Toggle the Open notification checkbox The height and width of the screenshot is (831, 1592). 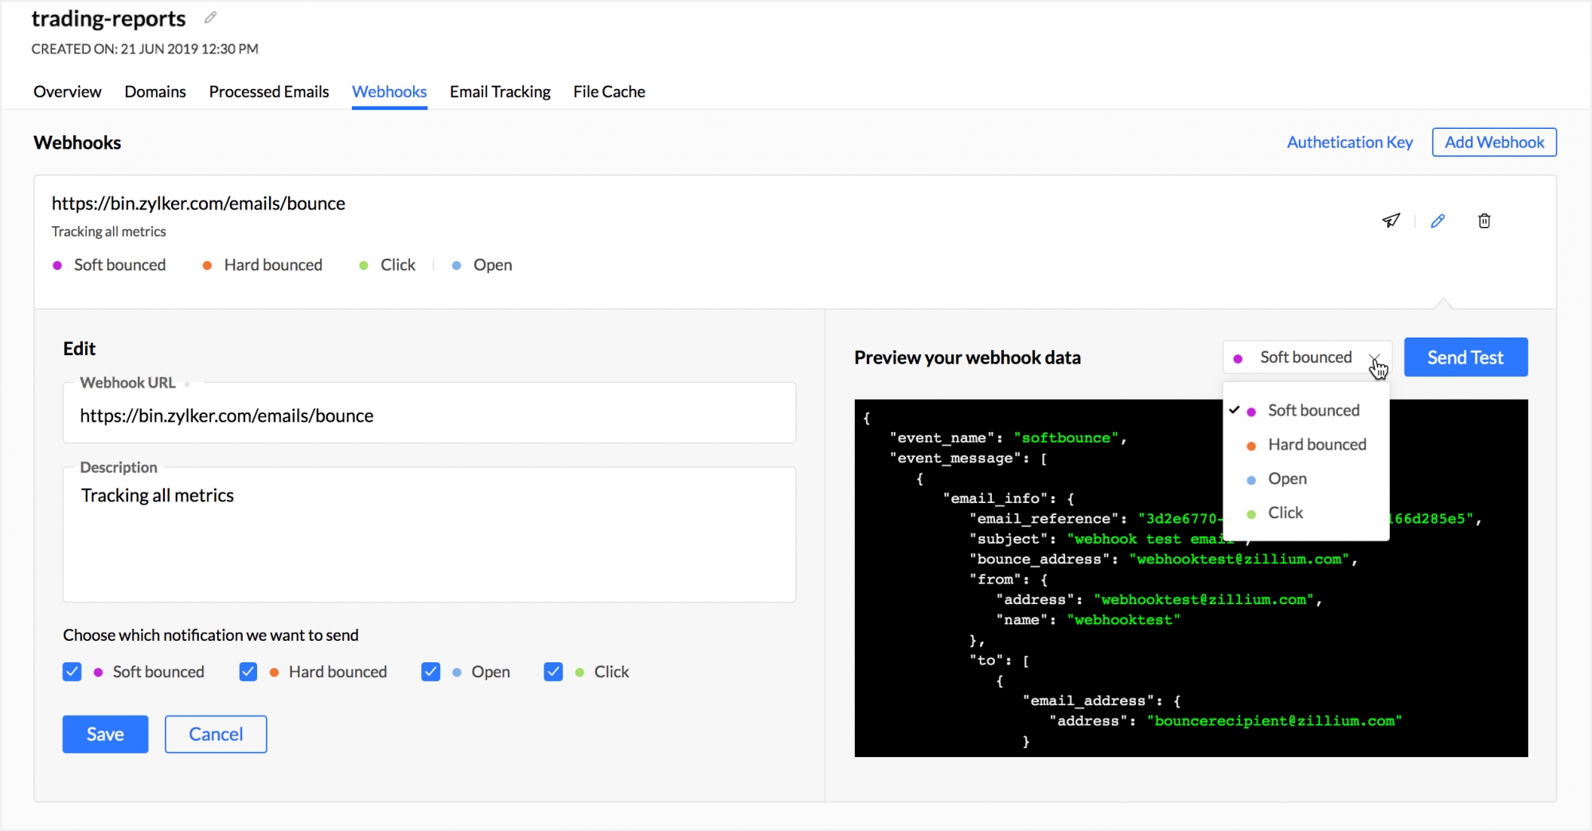point(430,672)
